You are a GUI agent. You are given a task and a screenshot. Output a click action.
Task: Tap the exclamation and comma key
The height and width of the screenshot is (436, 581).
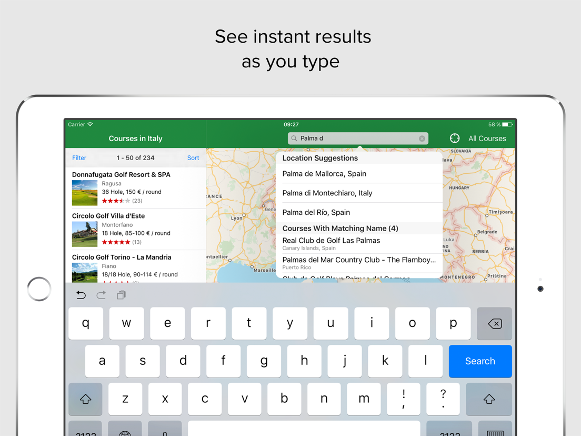(x=404, y=399)
